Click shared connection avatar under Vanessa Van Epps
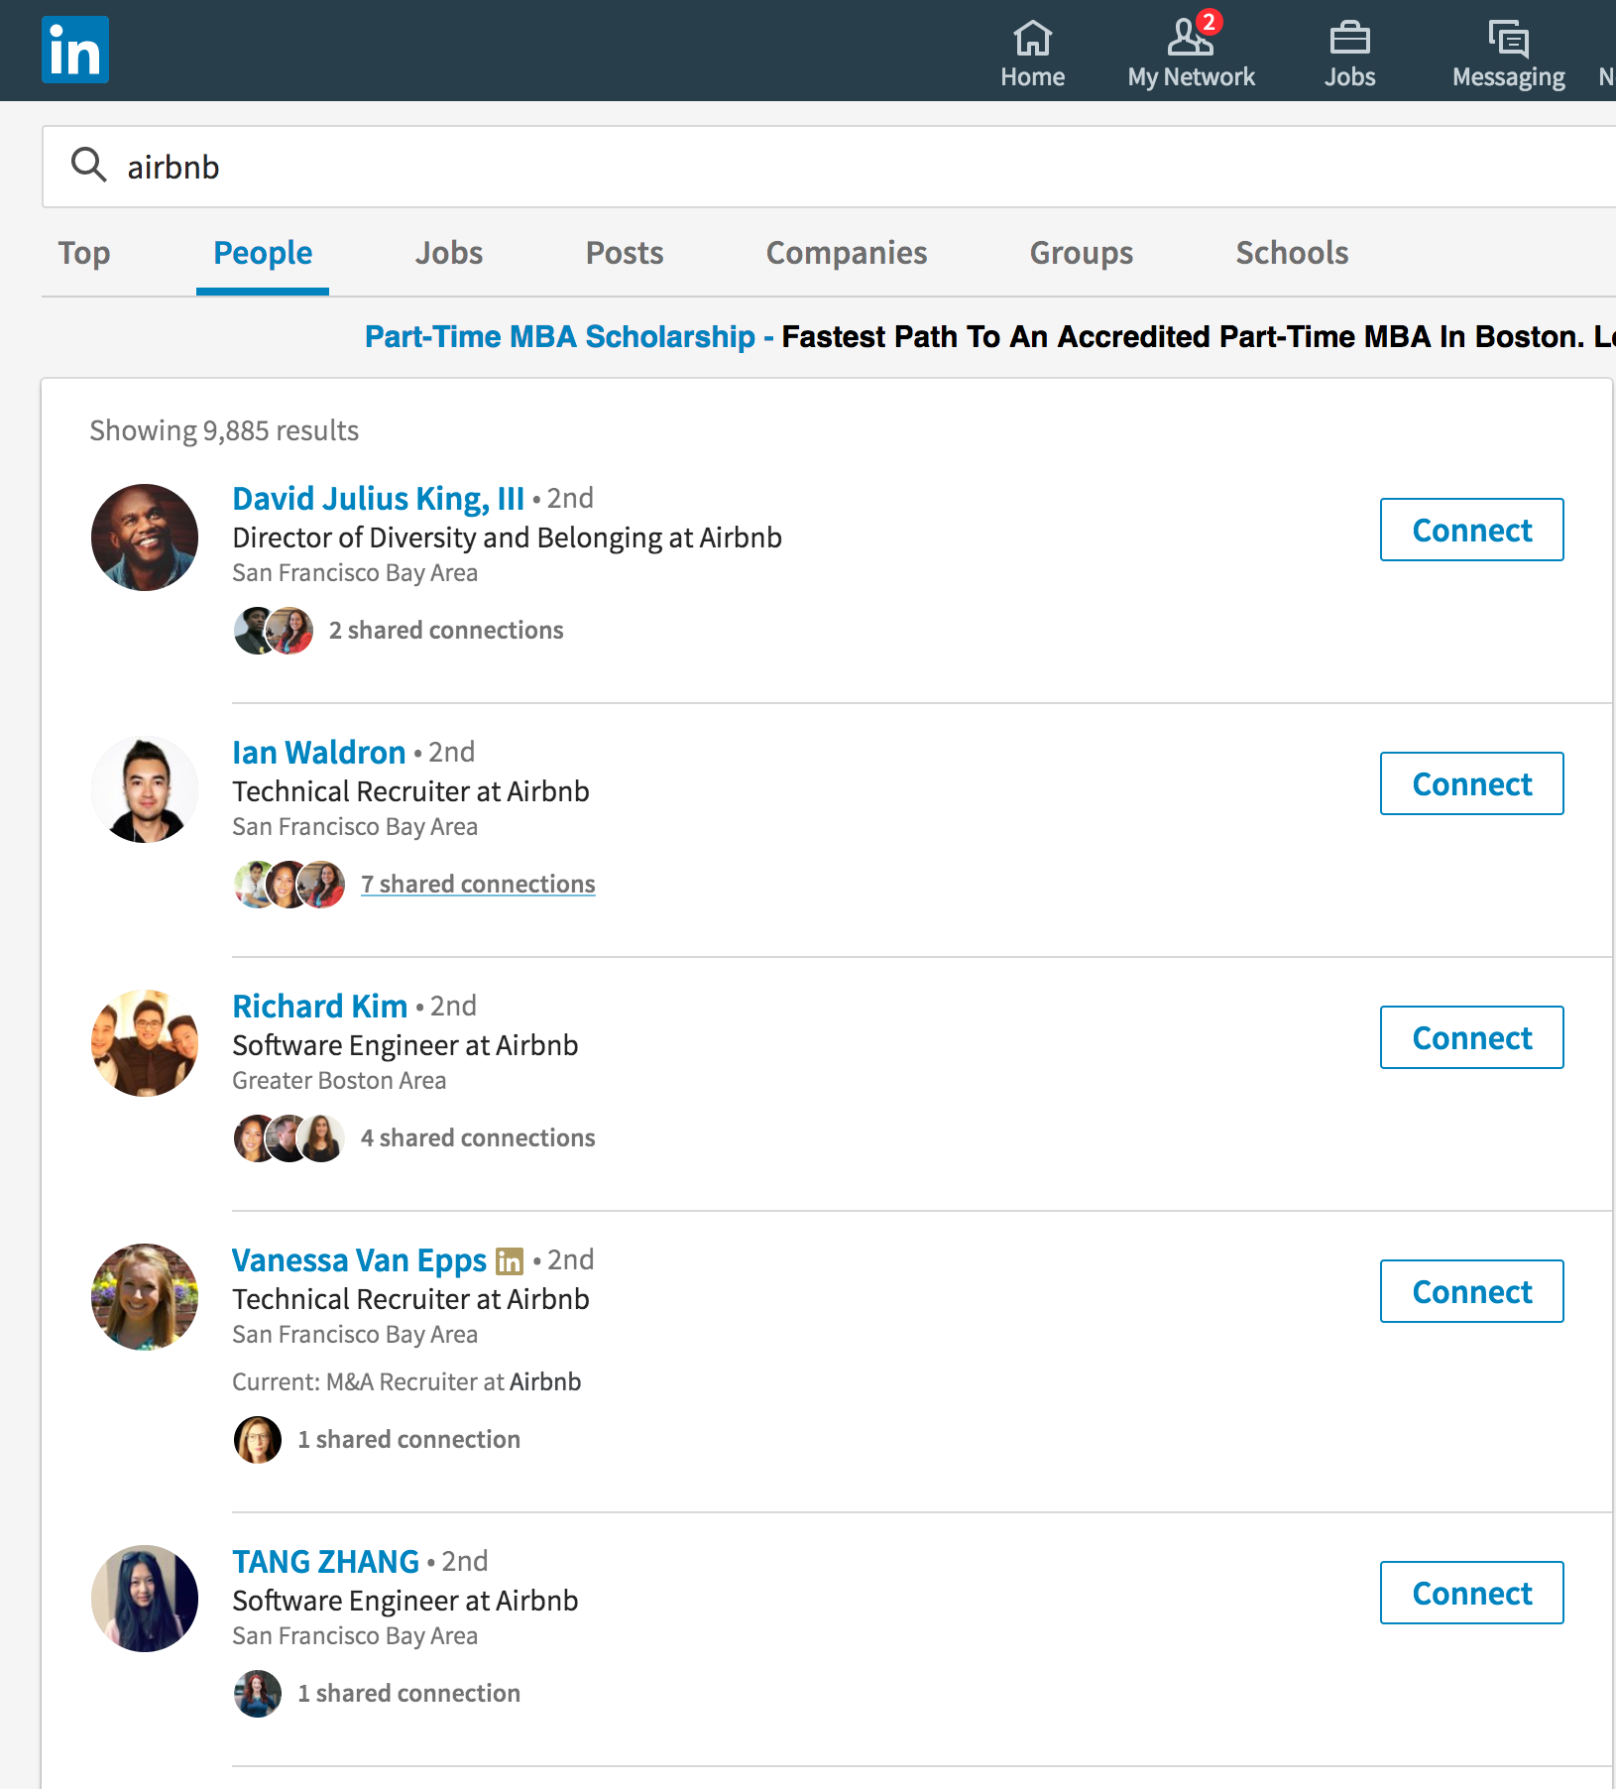Viewport: 1616px width, 1789px height. point(258,1440)
